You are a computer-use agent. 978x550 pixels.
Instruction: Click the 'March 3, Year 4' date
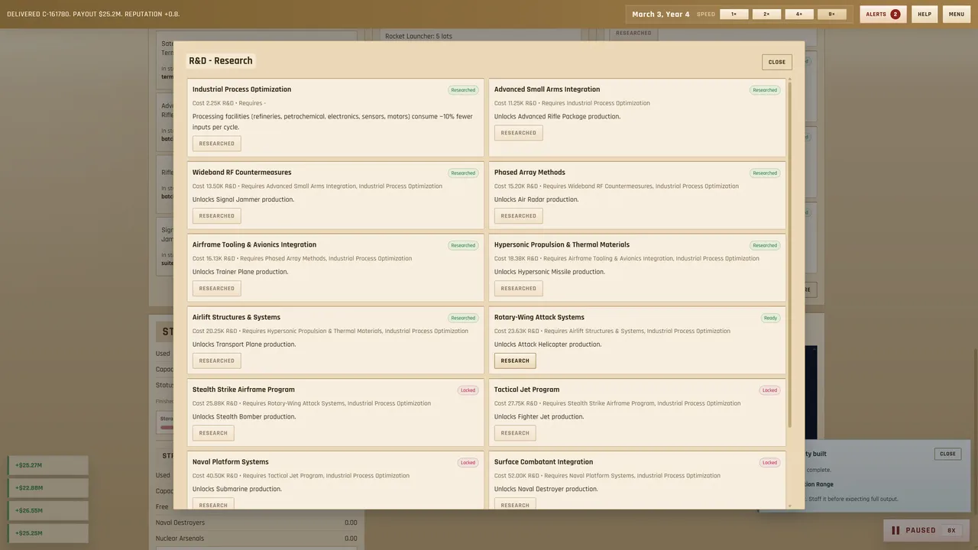pos(660,15)
